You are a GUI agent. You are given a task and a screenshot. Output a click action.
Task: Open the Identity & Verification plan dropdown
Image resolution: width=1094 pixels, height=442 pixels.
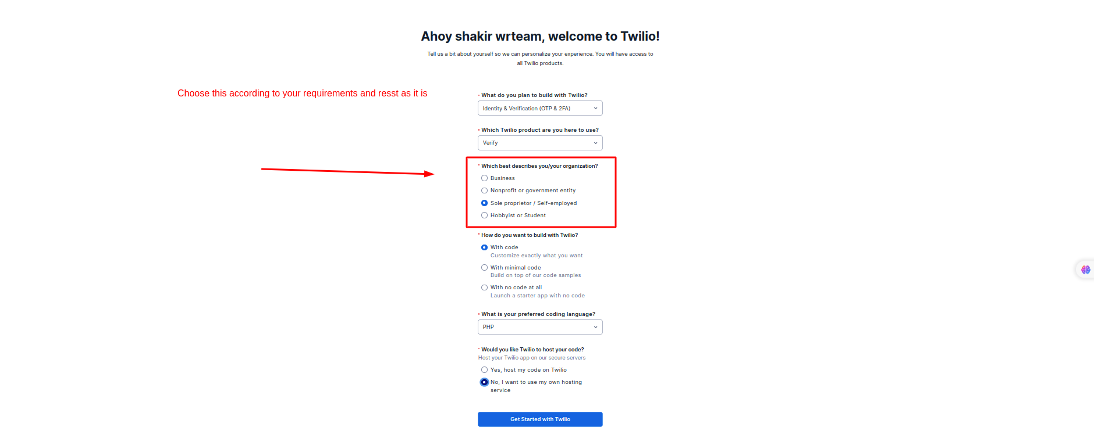[x=539, y=108]
